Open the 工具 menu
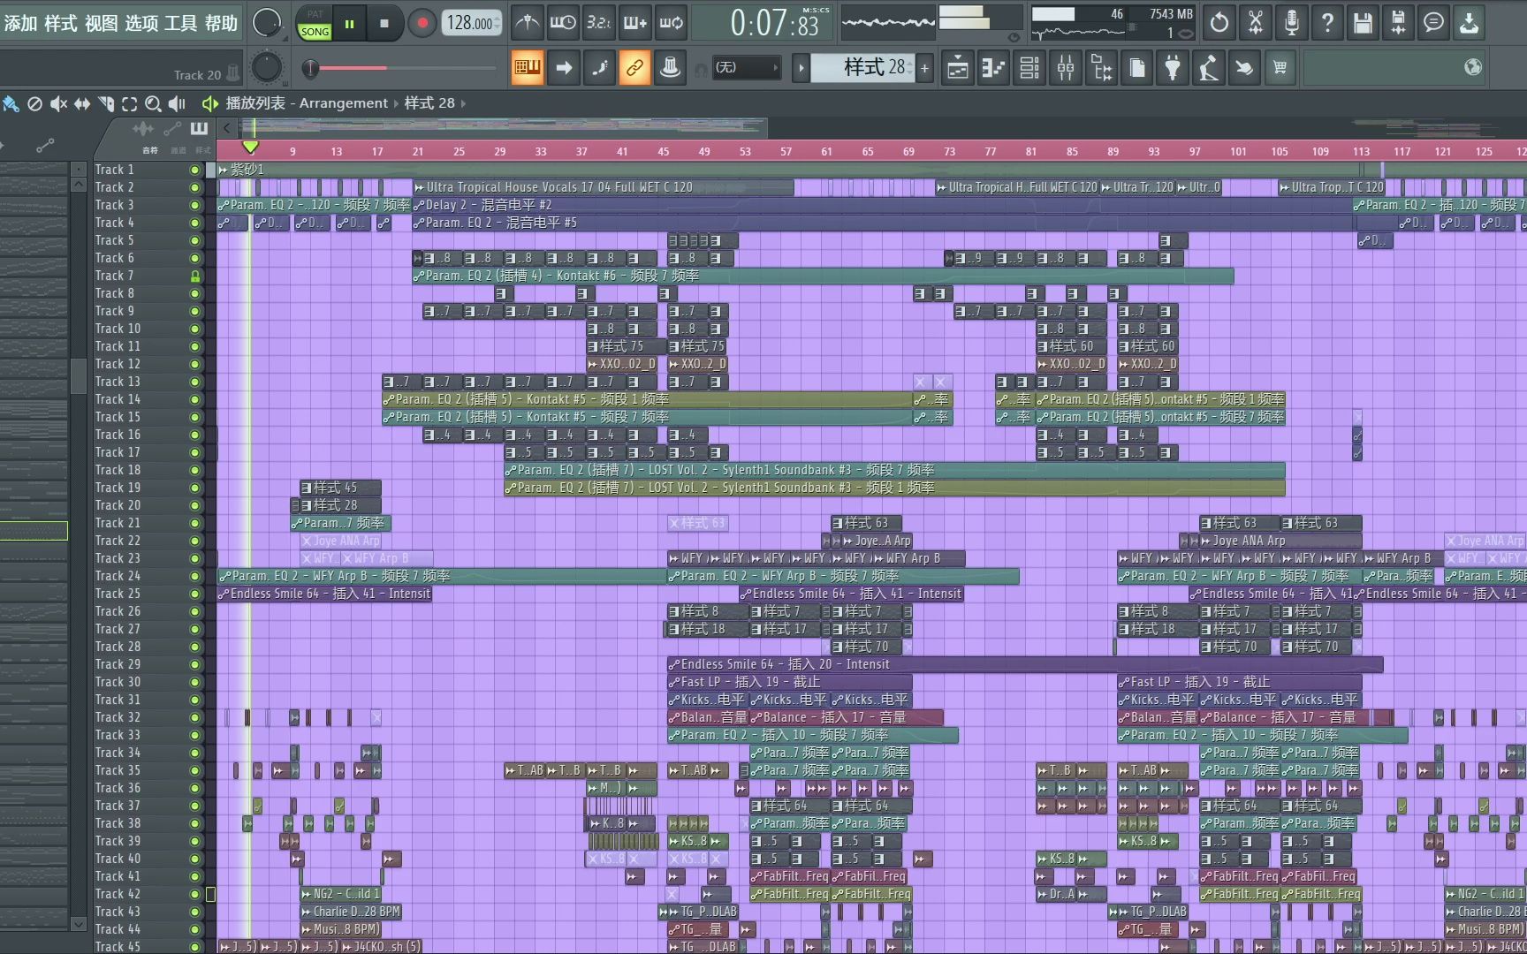 point(181,23)
